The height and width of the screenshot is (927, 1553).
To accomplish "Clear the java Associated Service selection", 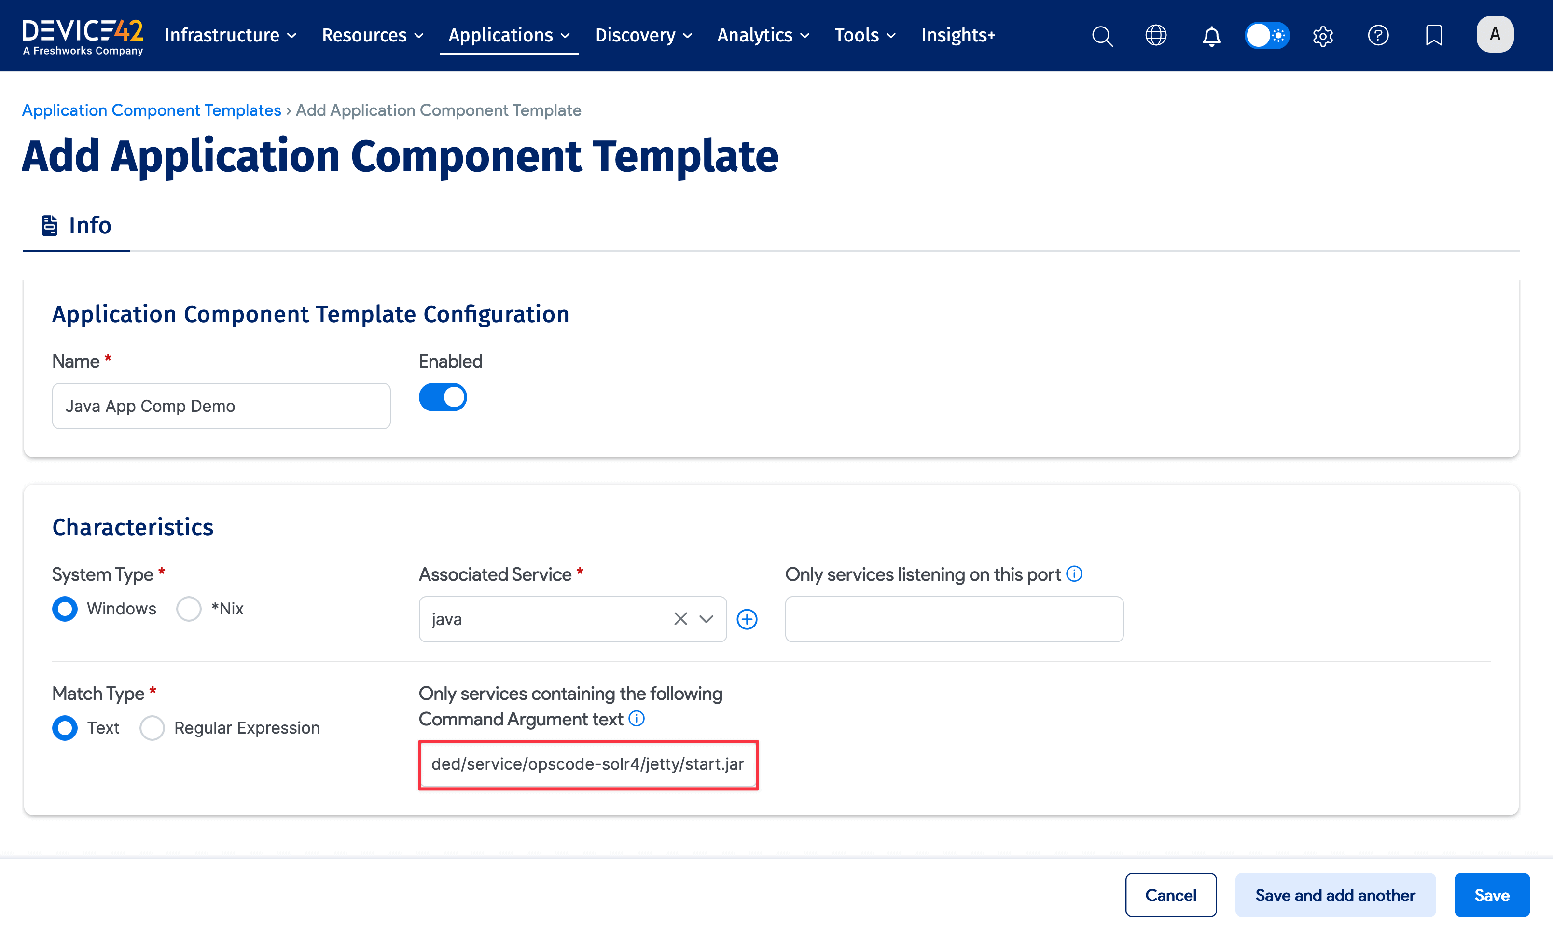I will (680, 619).
